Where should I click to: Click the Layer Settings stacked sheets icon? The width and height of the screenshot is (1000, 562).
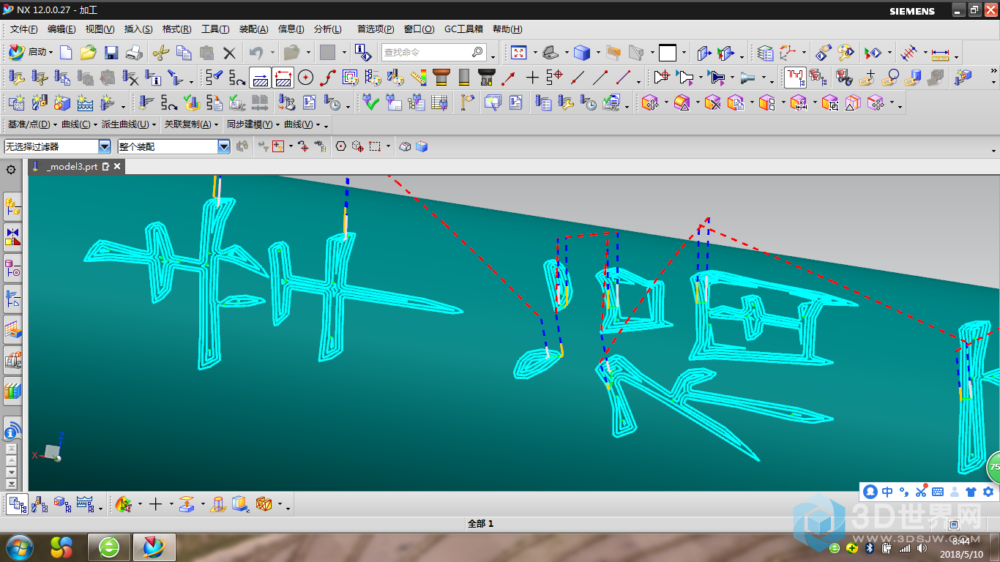(764, 53)
